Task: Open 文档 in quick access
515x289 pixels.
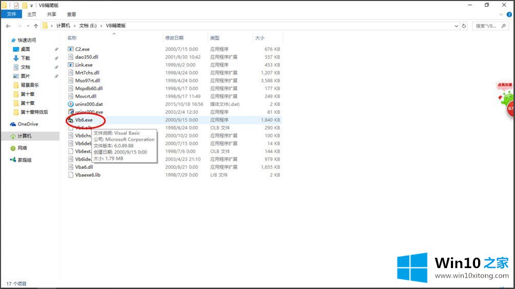Action: tap(25, 67)
